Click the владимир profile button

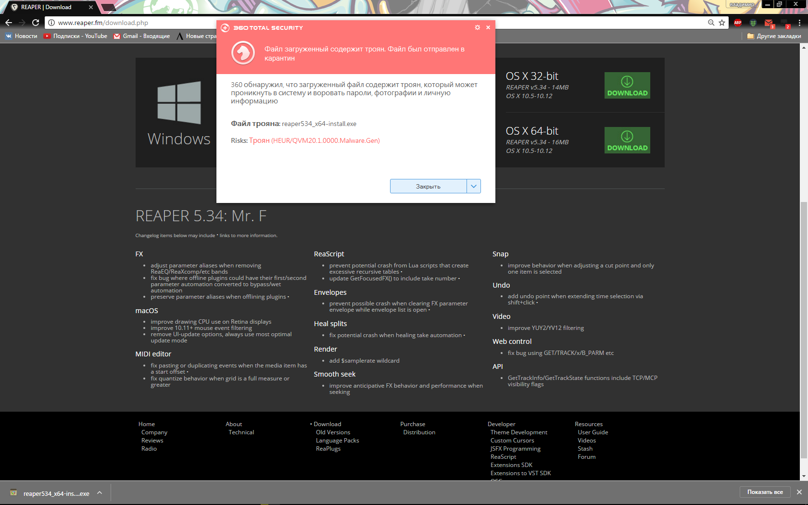click(742, 4)
